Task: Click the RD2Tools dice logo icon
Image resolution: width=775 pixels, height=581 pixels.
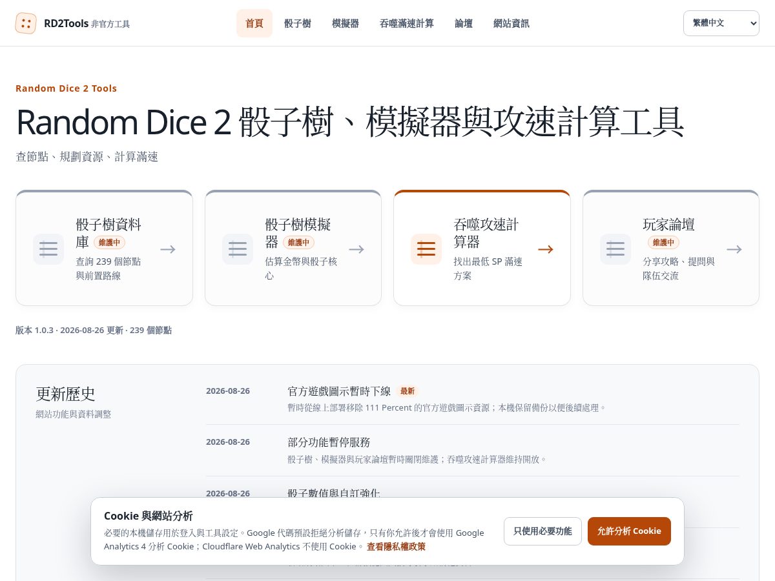Action: click(26, 23)
